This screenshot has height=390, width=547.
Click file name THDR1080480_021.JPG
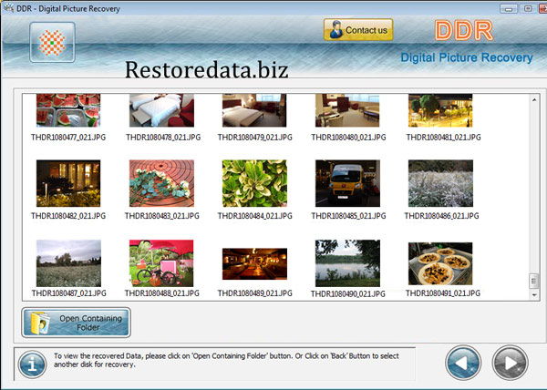348,138
